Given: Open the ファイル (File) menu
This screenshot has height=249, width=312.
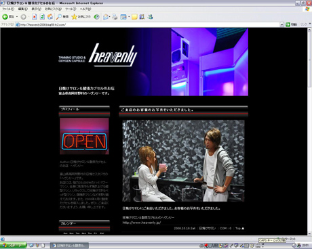Looking at the screenshot, I should tap(8, 9).
